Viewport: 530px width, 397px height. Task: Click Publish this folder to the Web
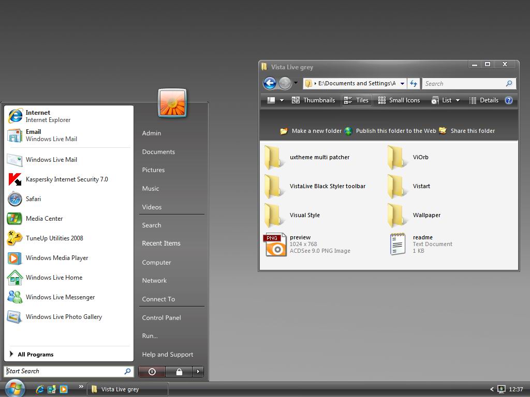tap(390, 131)
